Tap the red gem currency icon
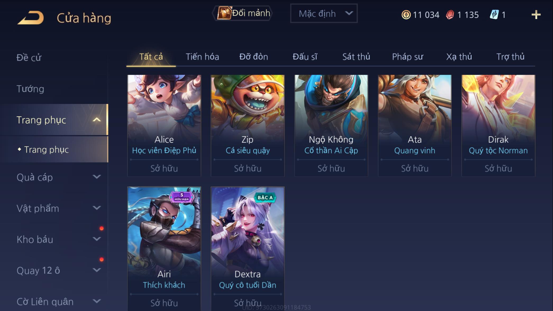The image size is (553, 311). [x=450, y=15]
